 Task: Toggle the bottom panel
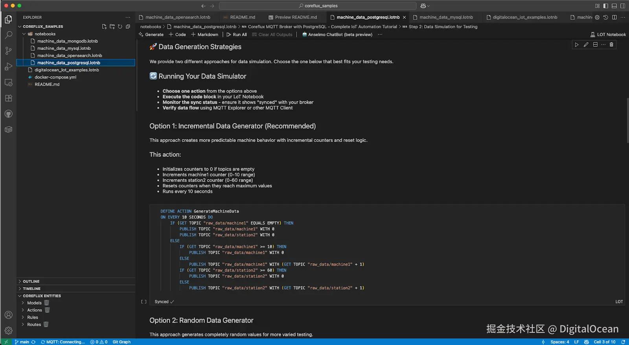point(614,6)
